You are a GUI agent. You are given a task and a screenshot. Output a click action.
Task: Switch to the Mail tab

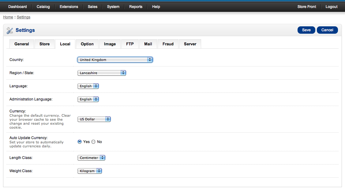pyautogui.click(x=148, y=44)
